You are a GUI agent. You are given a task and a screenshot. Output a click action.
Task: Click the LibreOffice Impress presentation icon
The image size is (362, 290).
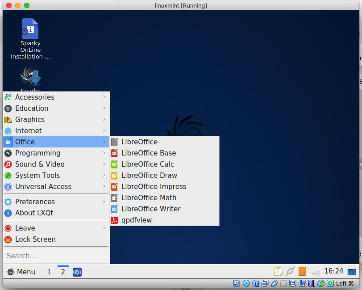(114, 186)
